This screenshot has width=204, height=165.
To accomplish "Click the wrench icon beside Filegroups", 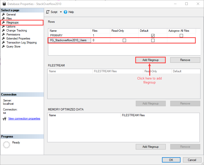I will coord(3,22).
